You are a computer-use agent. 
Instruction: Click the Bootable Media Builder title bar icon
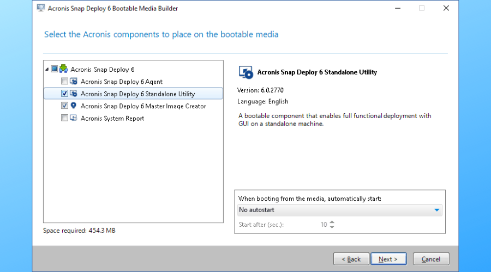(41, 8)
